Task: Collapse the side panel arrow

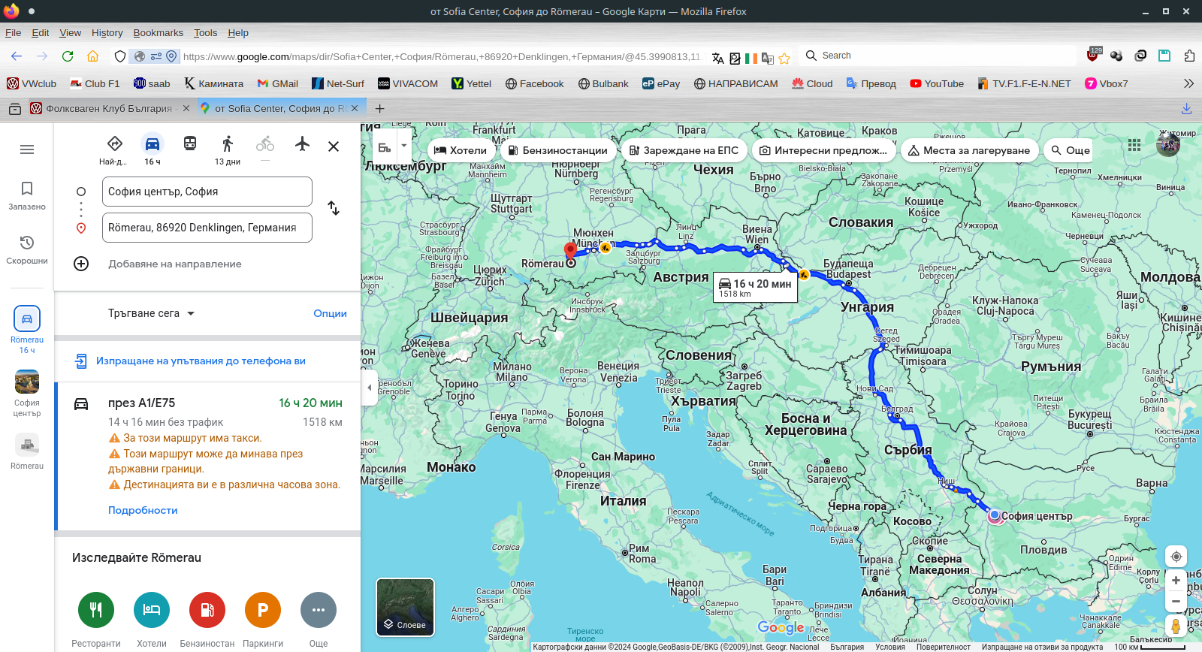Action: tap(369, 388)
